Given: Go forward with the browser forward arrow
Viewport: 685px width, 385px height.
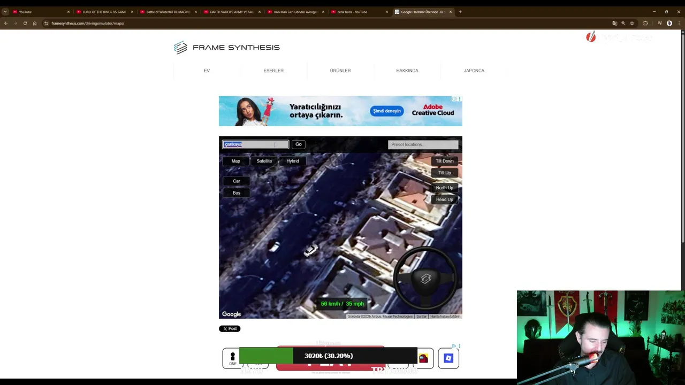Looking at the screenshot, I should click(16, 23).
